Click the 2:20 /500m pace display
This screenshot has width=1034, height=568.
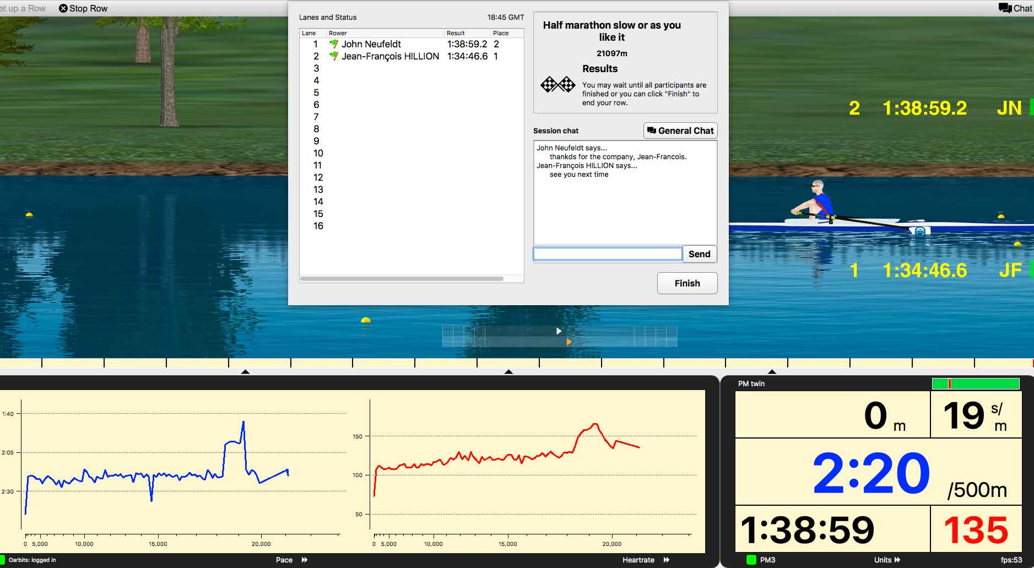pyautogui.click(x=878, y=472)
